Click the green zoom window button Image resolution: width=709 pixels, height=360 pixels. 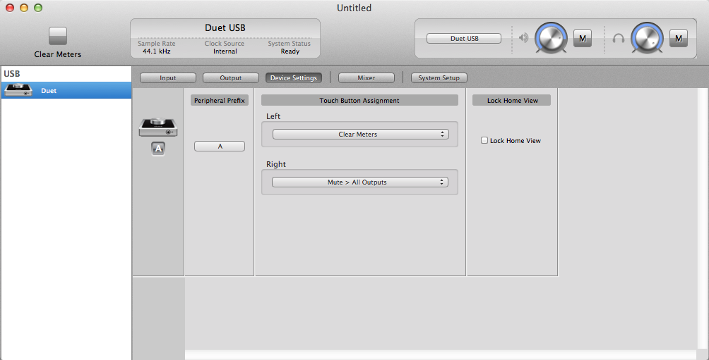pos(38,8)
